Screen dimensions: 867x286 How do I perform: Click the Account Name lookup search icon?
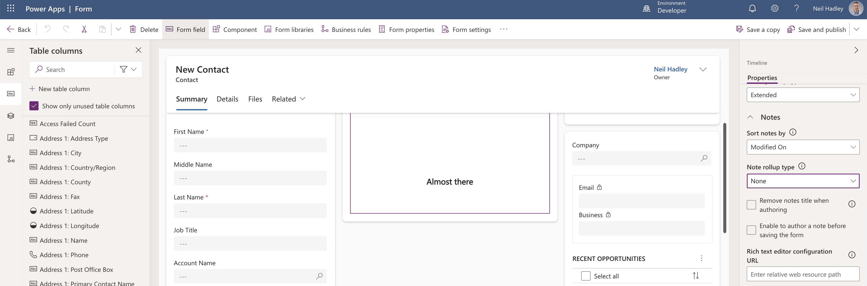click(319, 276)
